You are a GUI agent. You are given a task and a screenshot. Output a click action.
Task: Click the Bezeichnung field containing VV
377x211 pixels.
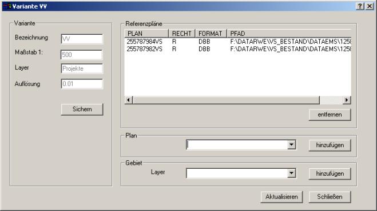(82, 39)
